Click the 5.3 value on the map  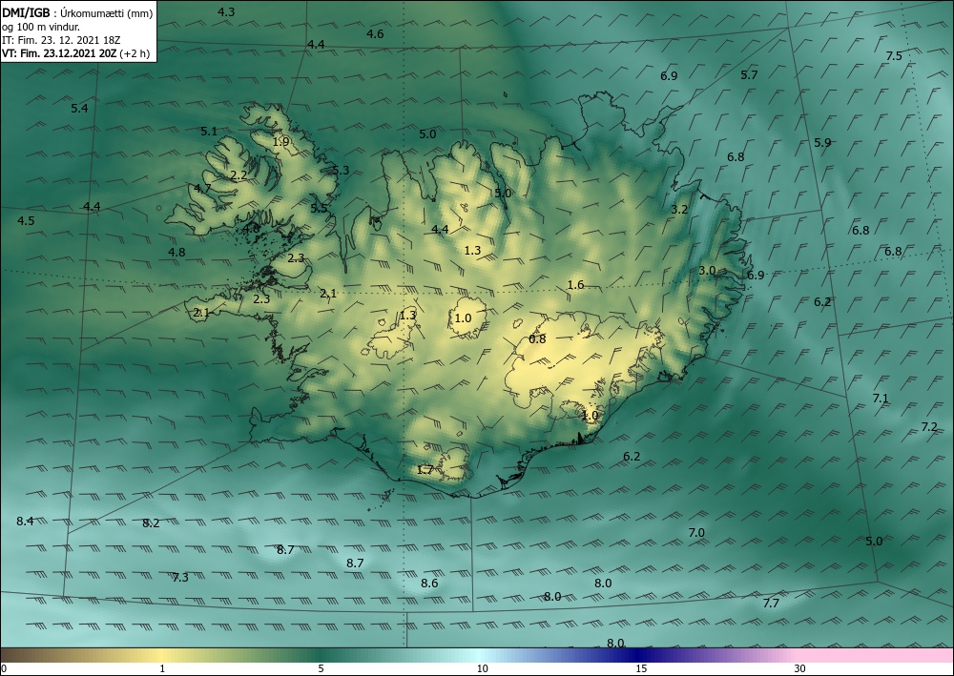341,171
